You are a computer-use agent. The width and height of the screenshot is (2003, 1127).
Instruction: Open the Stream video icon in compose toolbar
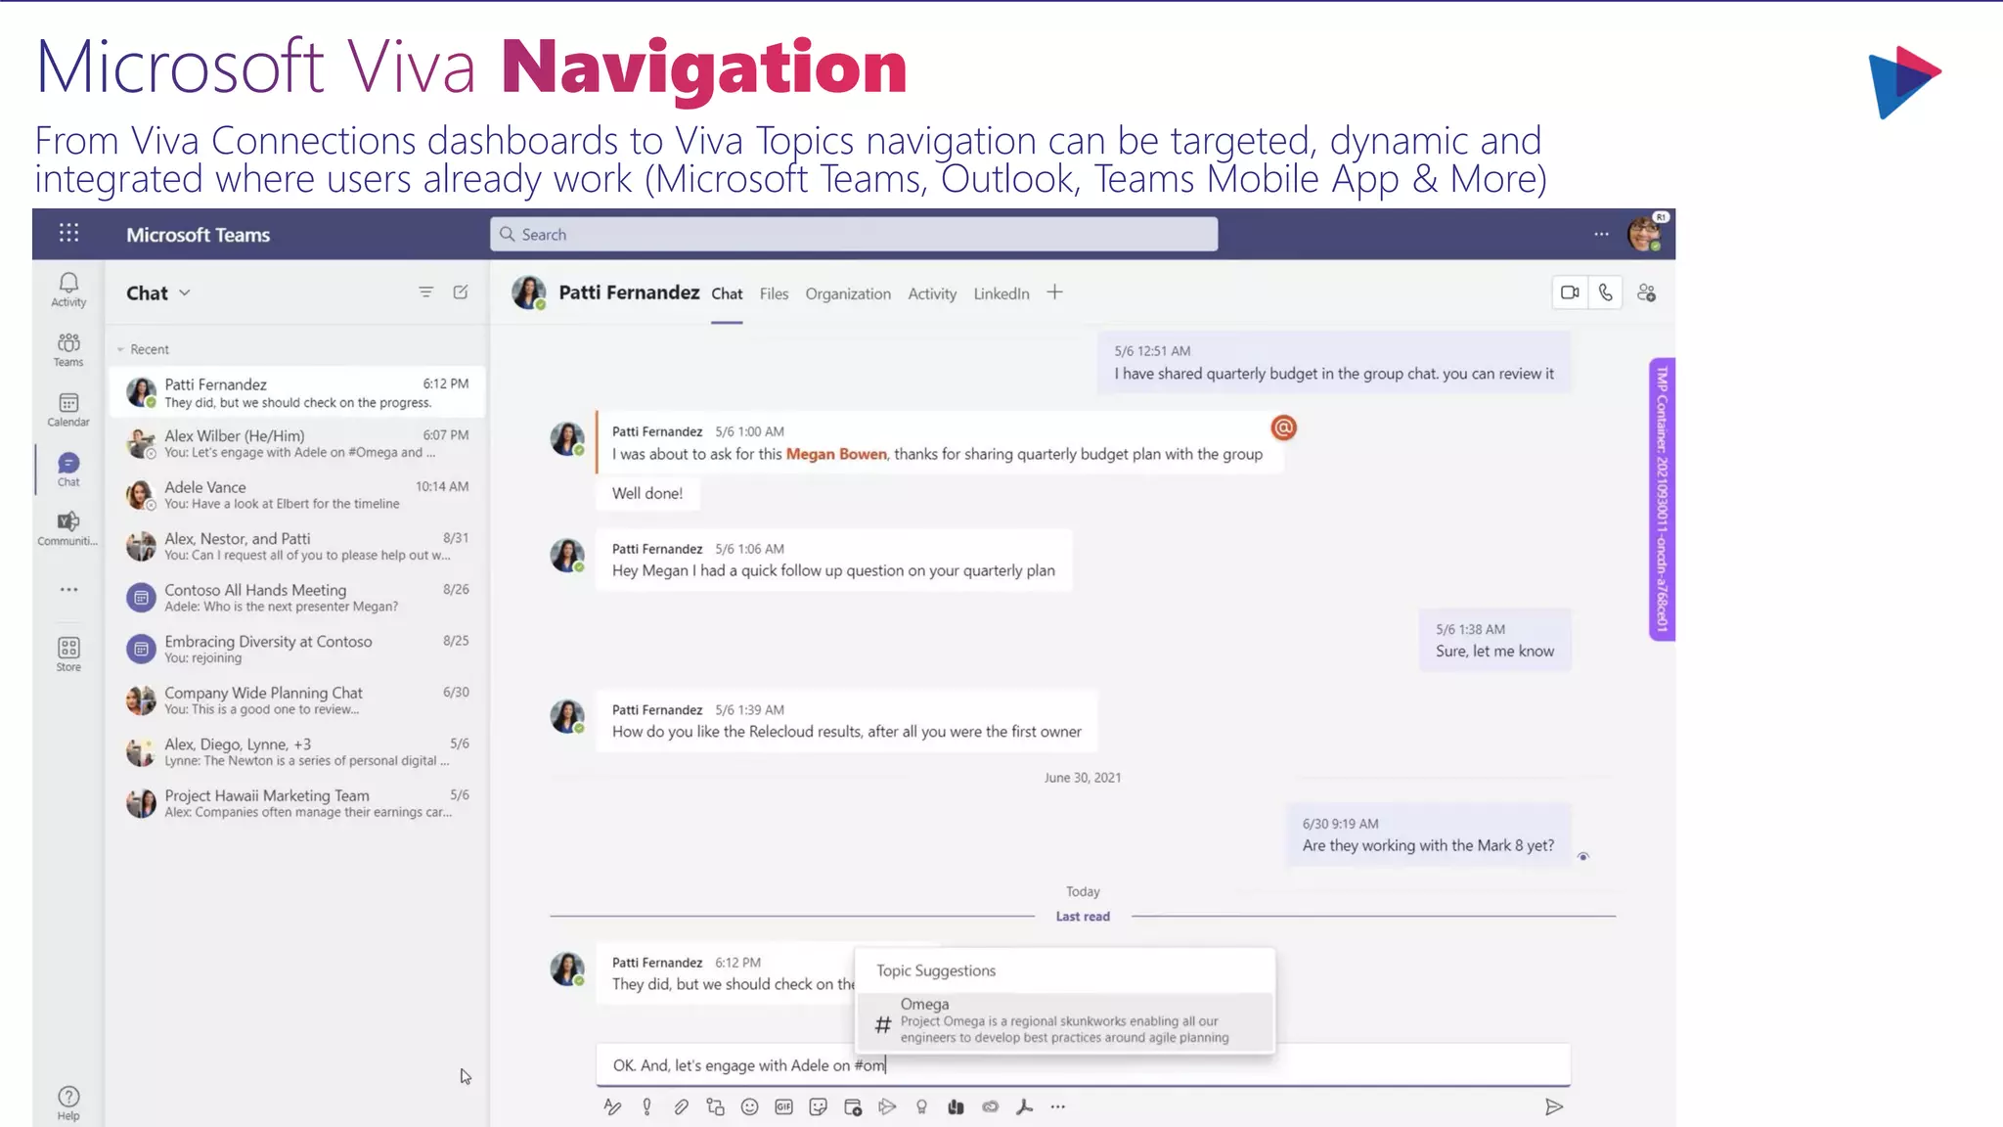point(887,1106)
